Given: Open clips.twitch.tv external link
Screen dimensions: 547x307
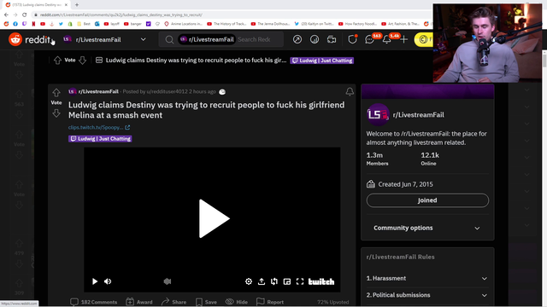Looking at the screenshot, I should 99,127.
